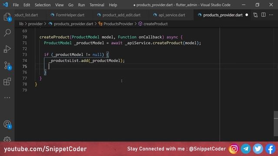Open the Source Control view
278x156 pixels.
[7, 65]
